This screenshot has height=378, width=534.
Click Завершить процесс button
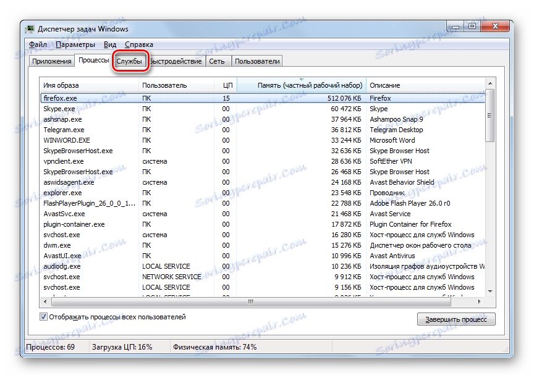coord(456,319)
